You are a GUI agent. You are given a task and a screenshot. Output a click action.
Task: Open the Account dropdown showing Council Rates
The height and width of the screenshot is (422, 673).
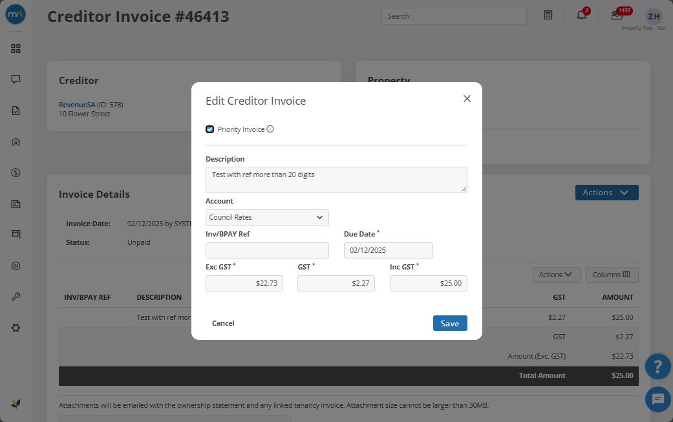click(x=267, y=217)
